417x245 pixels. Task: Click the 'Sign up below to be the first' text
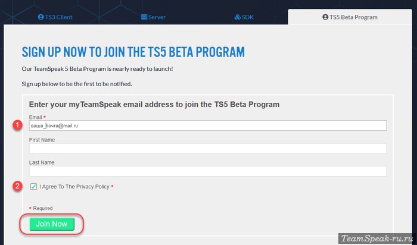[x=77, y=84]
